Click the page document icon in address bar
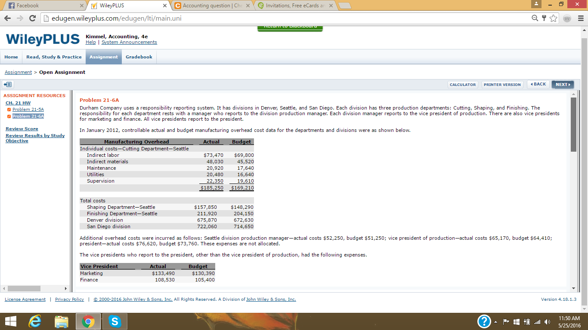Viewport: 588px width, 330px height. [x=46, y=18]
